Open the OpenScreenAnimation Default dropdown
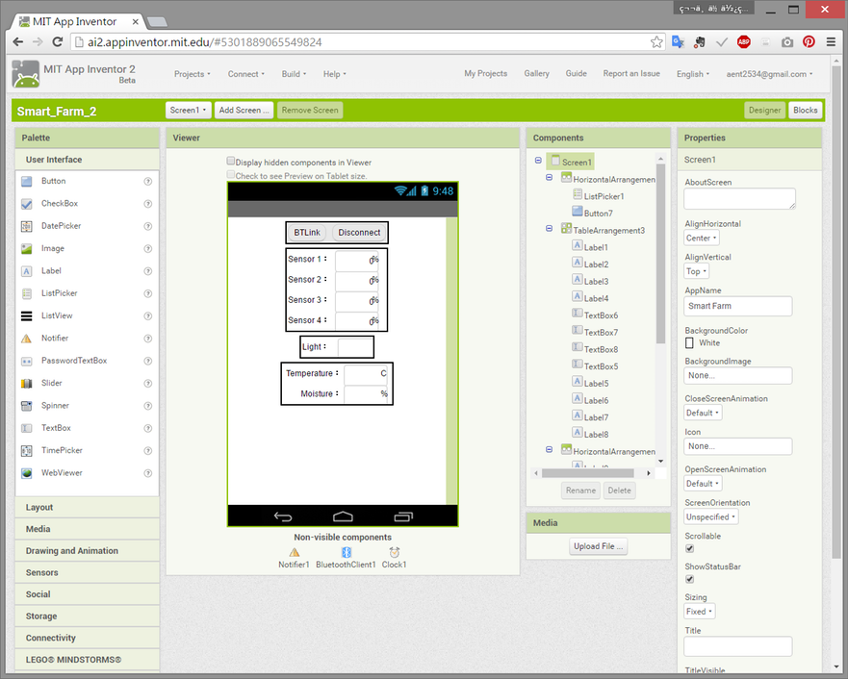Image resolution: width=848 pixels, height=679 pixels. pyautogui.click(x=703, y=484)
